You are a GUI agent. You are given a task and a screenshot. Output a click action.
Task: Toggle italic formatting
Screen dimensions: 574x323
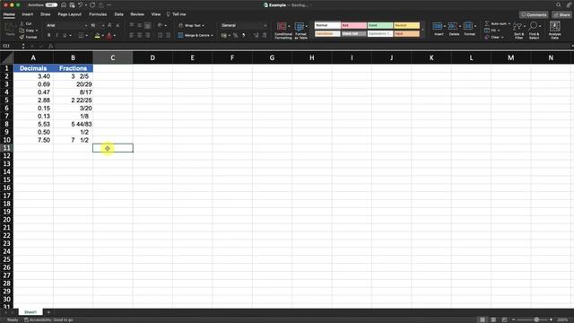pyautogui.click(x=57, y=35)
